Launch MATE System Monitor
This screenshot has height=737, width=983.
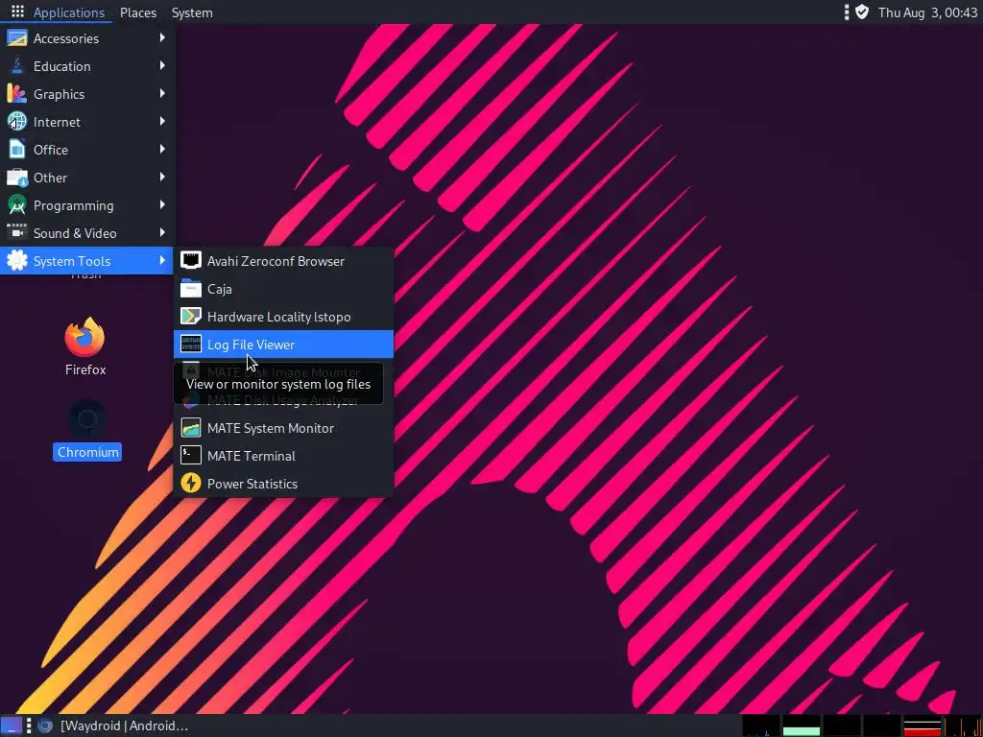point(283,428)
